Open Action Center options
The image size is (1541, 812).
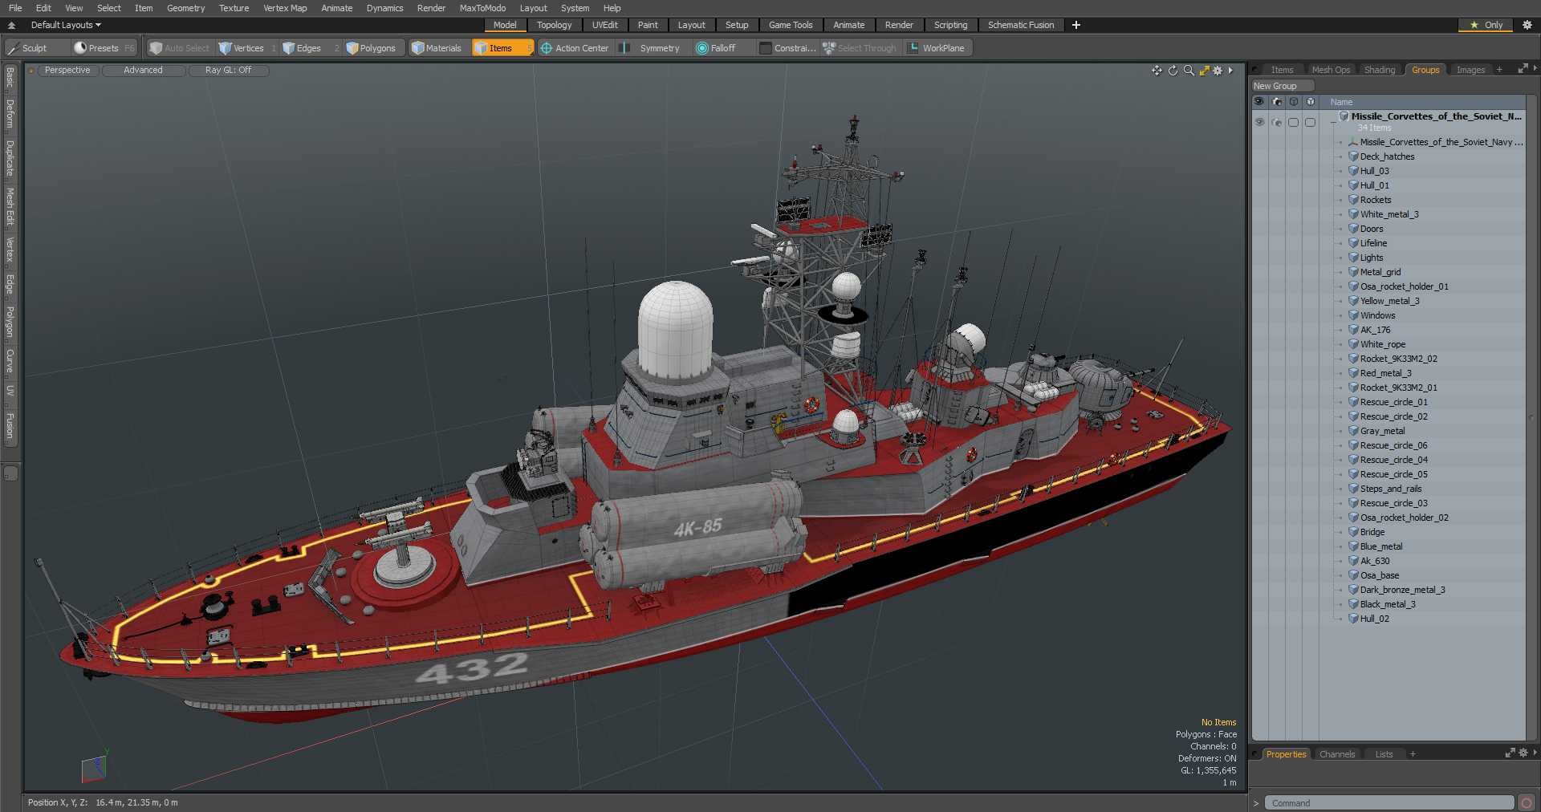coord(575,48)
